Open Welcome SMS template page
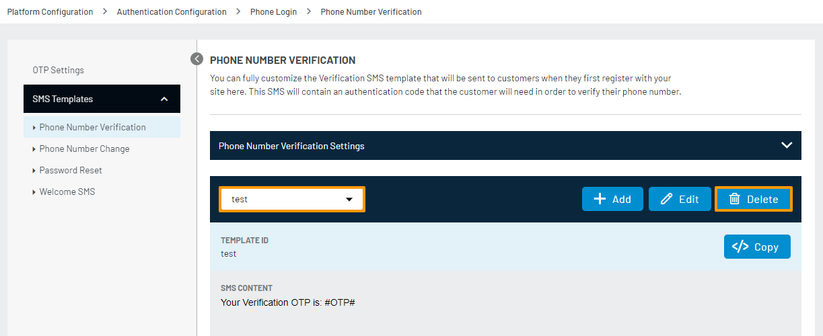The image size is (823, 336). [x=67, y=192]
